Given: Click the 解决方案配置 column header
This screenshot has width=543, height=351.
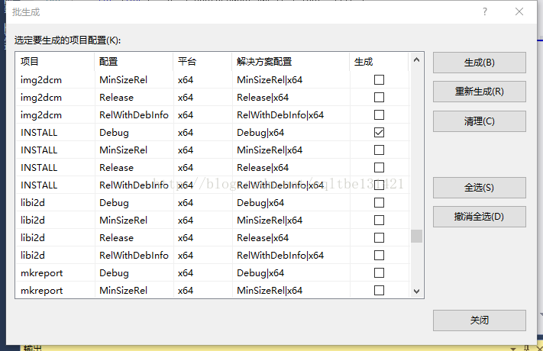Looking at the screenshot, I should point(291,62).
